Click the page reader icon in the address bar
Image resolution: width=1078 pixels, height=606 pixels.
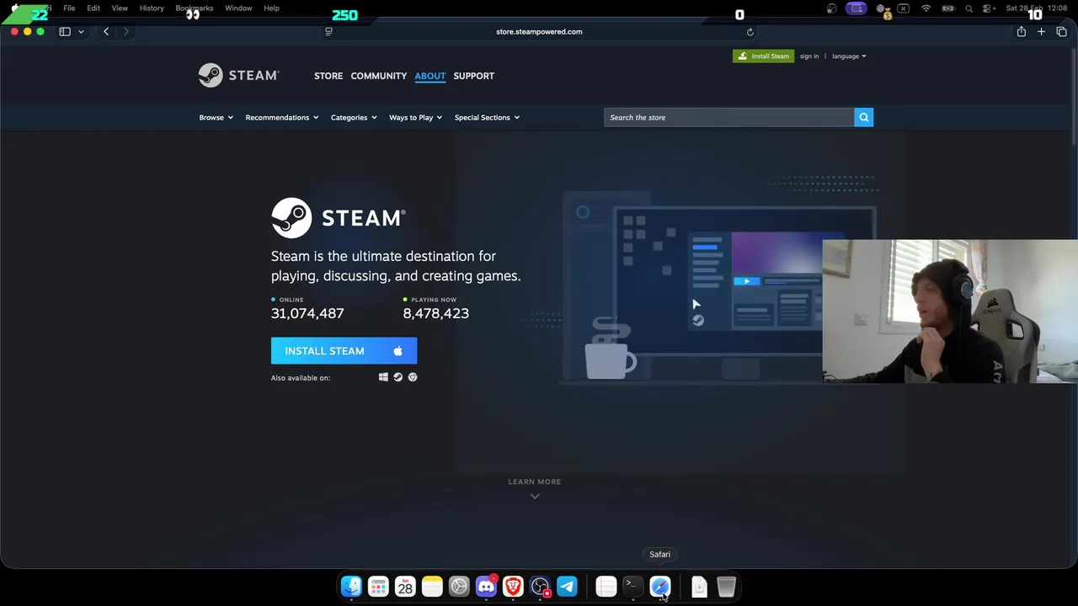328,32
